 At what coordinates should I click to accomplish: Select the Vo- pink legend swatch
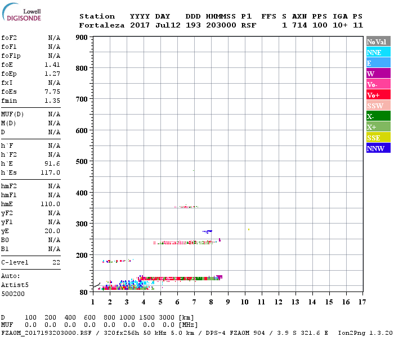(x=378, y=84)
